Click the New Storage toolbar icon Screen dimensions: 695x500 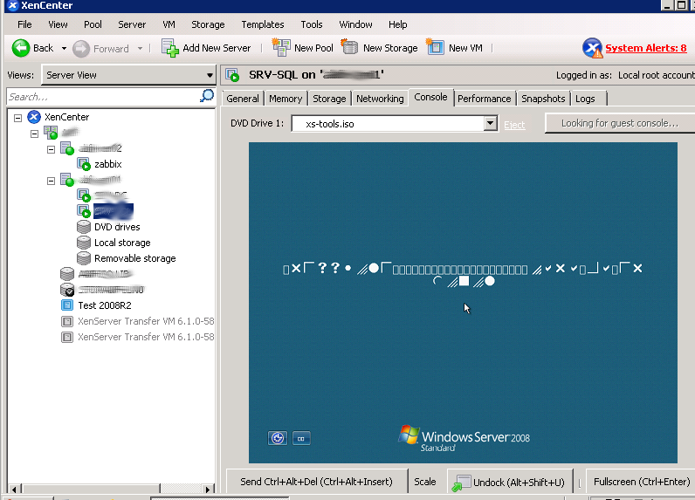coord(350,48)
